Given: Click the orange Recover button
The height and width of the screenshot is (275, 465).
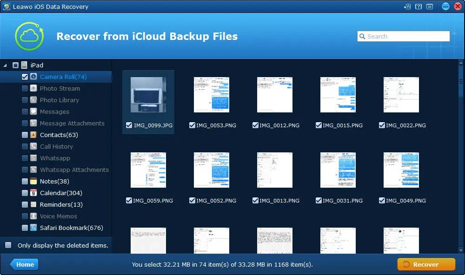Looking at the screenshot, I should pyautogui.click(x=426, y=264).
